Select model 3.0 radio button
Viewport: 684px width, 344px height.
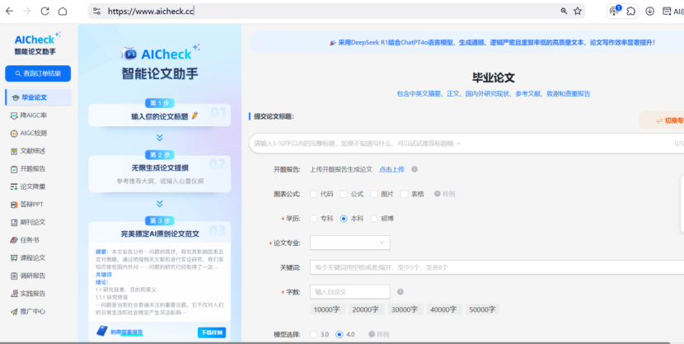[313, 334]
